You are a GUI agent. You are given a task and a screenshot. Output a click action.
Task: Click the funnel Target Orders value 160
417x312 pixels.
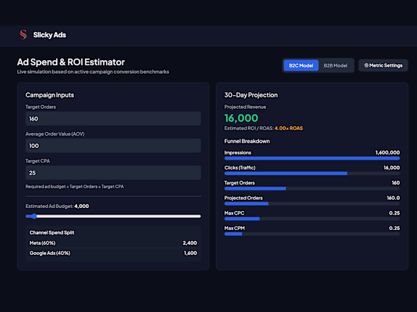pos(396,183)
